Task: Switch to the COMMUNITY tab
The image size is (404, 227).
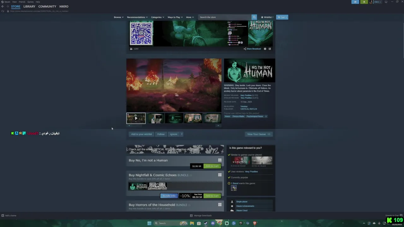Action: coord(47,6)
